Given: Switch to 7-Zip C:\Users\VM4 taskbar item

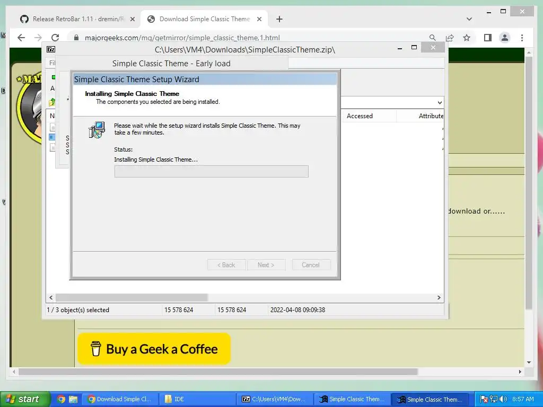Looking at the screenshot, I should (275, 400).
